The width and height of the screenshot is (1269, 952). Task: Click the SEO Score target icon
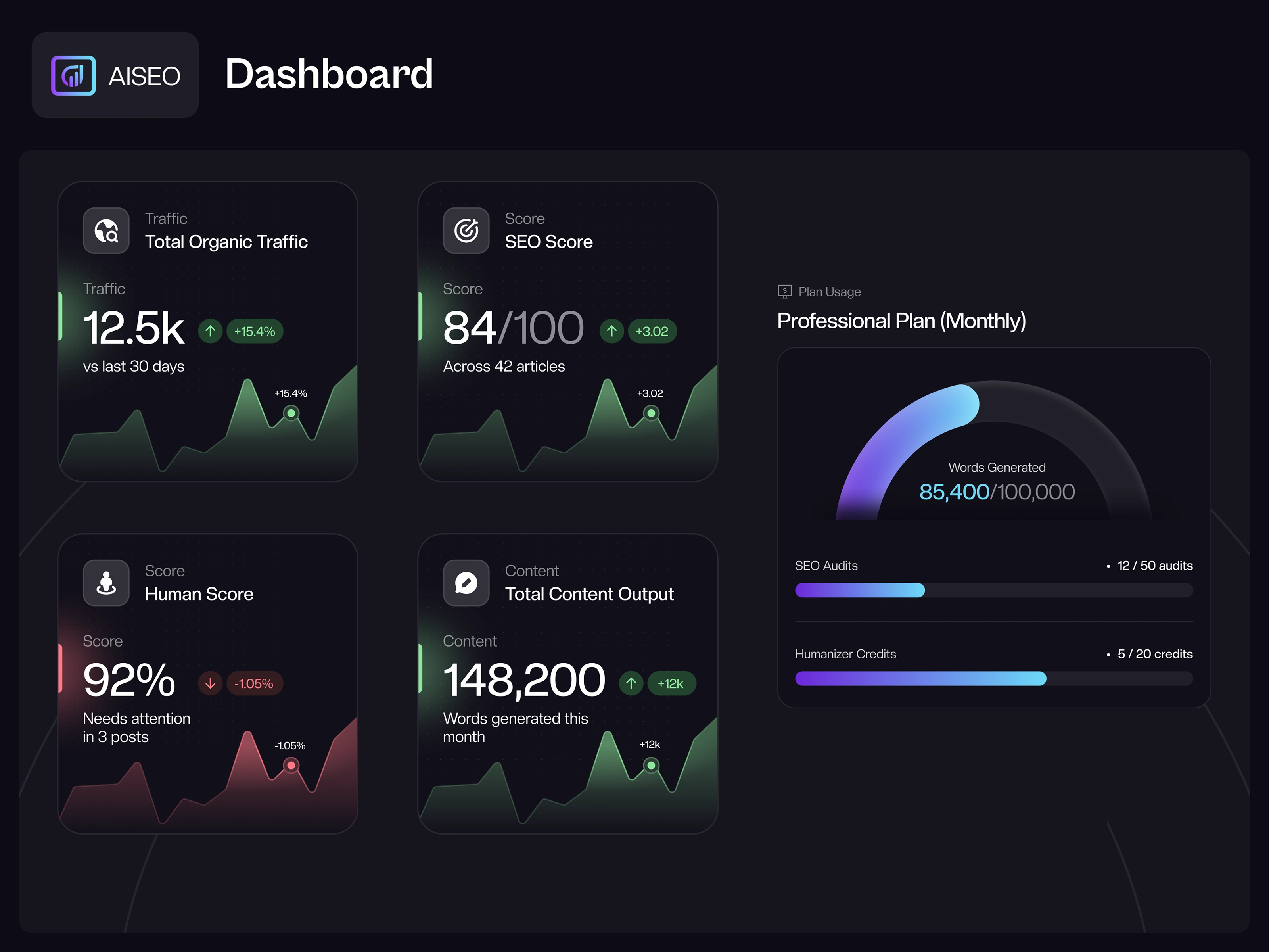(466, 231)
